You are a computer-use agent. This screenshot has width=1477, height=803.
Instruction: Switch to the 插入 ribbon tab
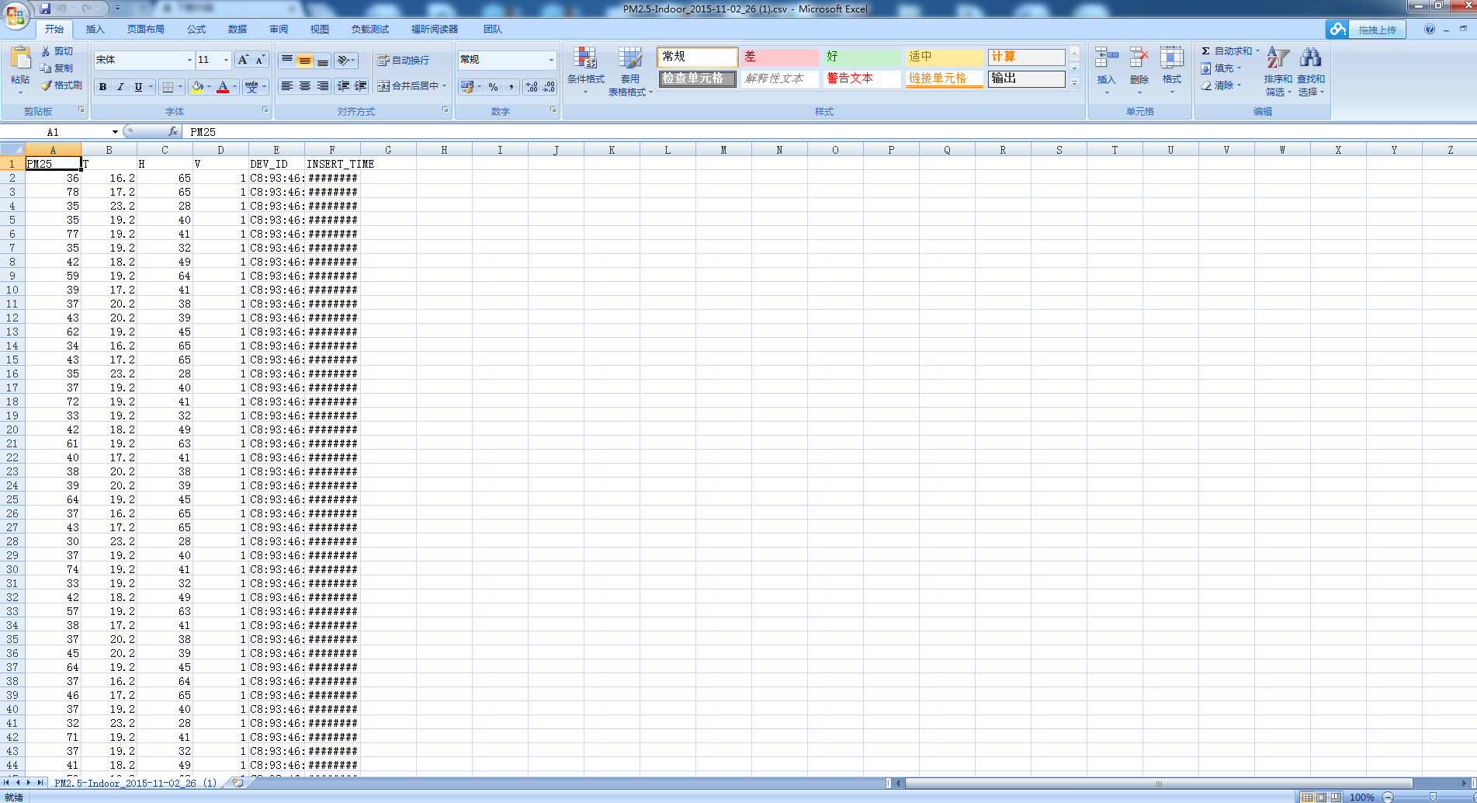(95, 30)
